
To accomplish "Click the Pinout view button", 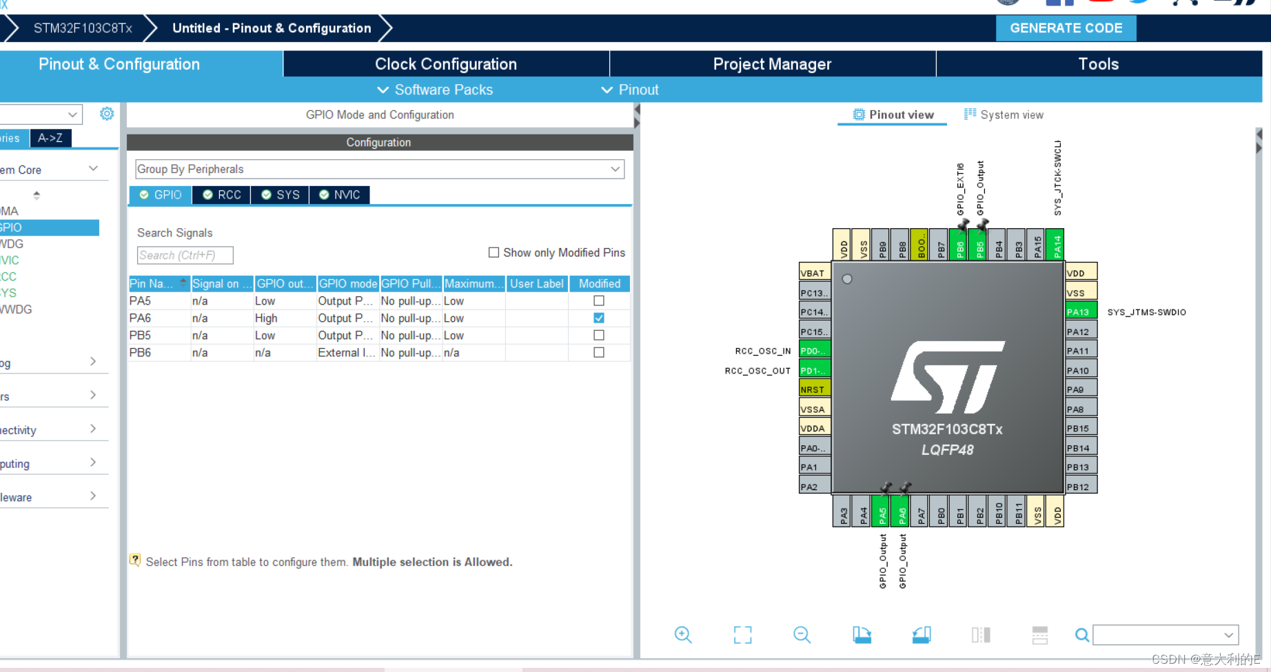I will click(893, 114).
